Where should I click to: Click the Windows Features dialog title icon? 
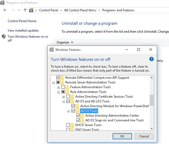pos(52,50)
